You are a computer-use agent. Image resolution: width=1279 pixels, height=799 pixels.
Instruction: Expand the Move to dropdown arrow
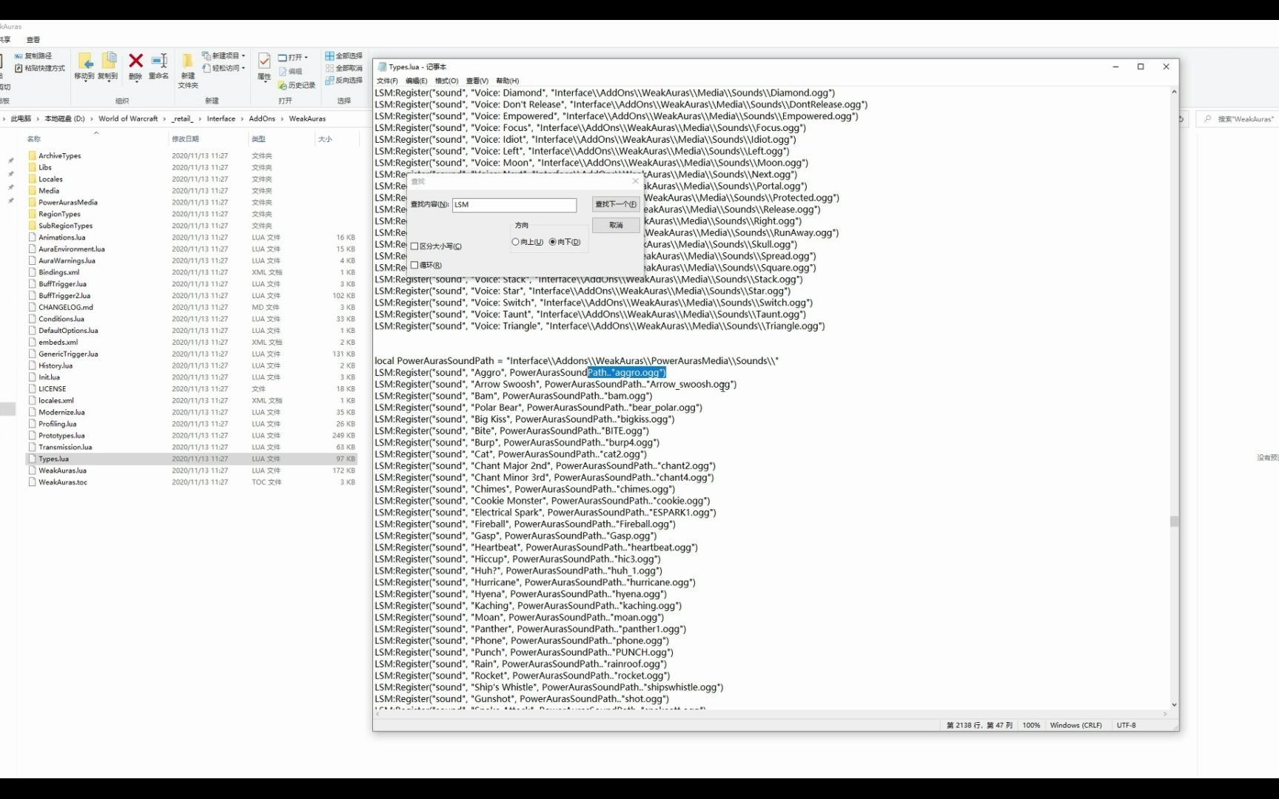point(85,81)
